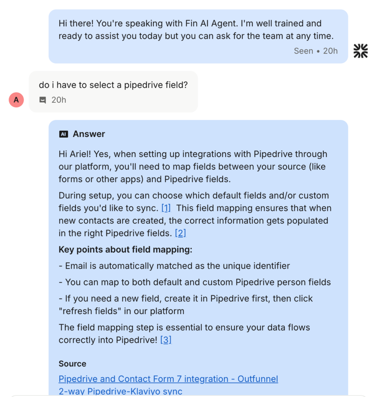Click the AI badge next to Answer
This screenshot has height=397, width=377.
coord(63,134)
